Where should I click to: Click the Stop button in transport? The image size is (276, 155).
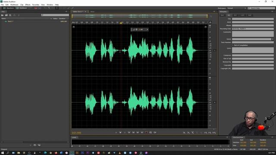tap(116, 133)
